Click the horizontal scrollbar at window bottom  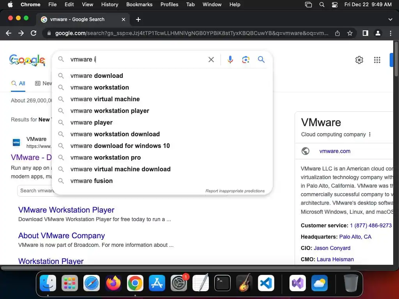pos(176,268)
